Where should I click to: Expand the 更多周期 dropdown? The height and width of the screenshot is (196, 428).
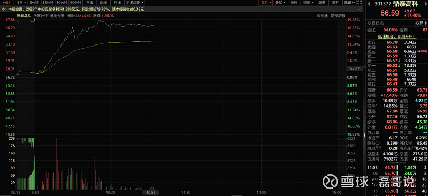click(135, 3)
